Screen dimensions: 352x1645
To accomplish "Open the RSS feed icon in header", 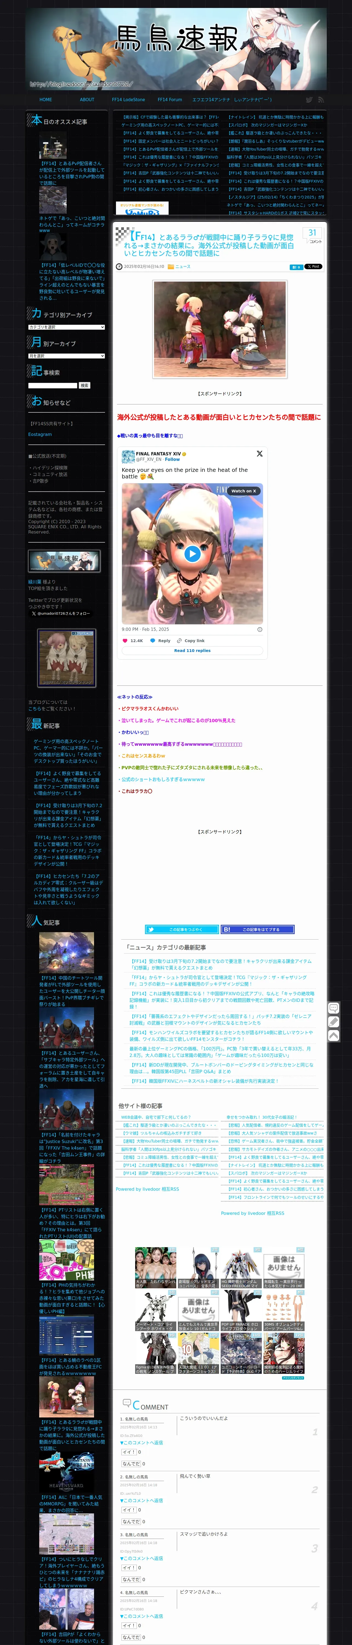I will point(321,100).
